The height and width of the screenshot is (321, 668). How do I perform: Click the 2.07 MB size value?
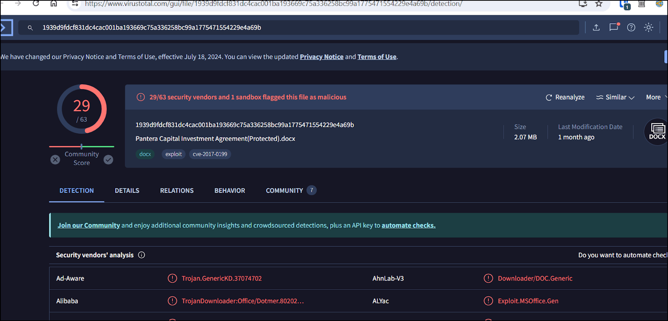click(x=526, y=137)
